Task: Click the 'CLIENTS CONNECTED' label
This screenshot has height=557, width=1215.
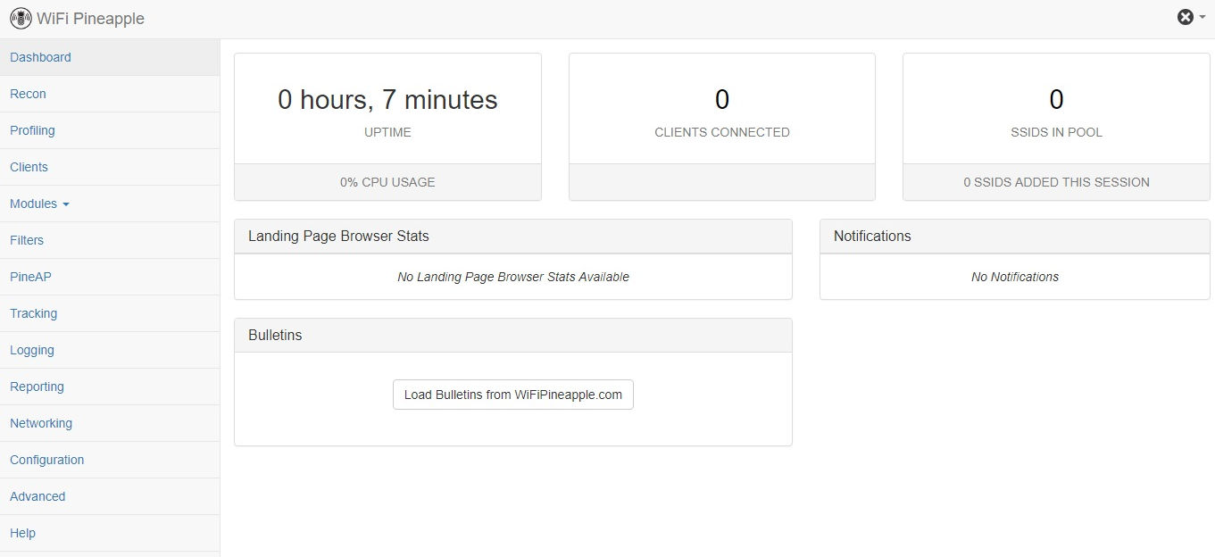Action: point(722,132)
